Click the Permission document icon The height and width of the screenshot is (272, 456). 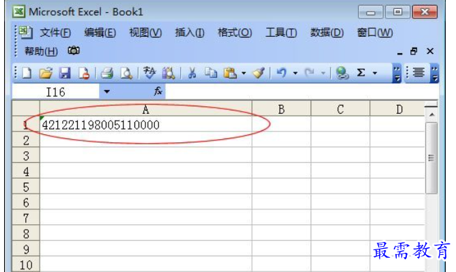[84, 73]
